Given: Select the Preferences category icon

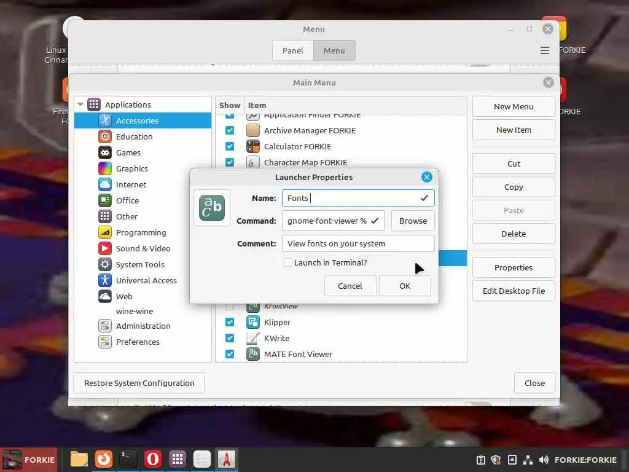Looking at the screenshot, I should [104, 342].
